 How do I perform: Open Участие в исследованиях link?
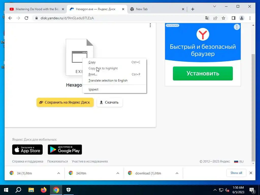click(90, 161)
